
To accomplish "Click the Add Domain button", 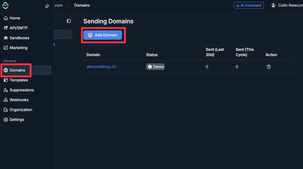I will pos(103,35).
